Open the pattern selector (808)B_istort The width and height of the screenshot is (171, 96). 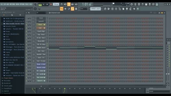(96, 9)
